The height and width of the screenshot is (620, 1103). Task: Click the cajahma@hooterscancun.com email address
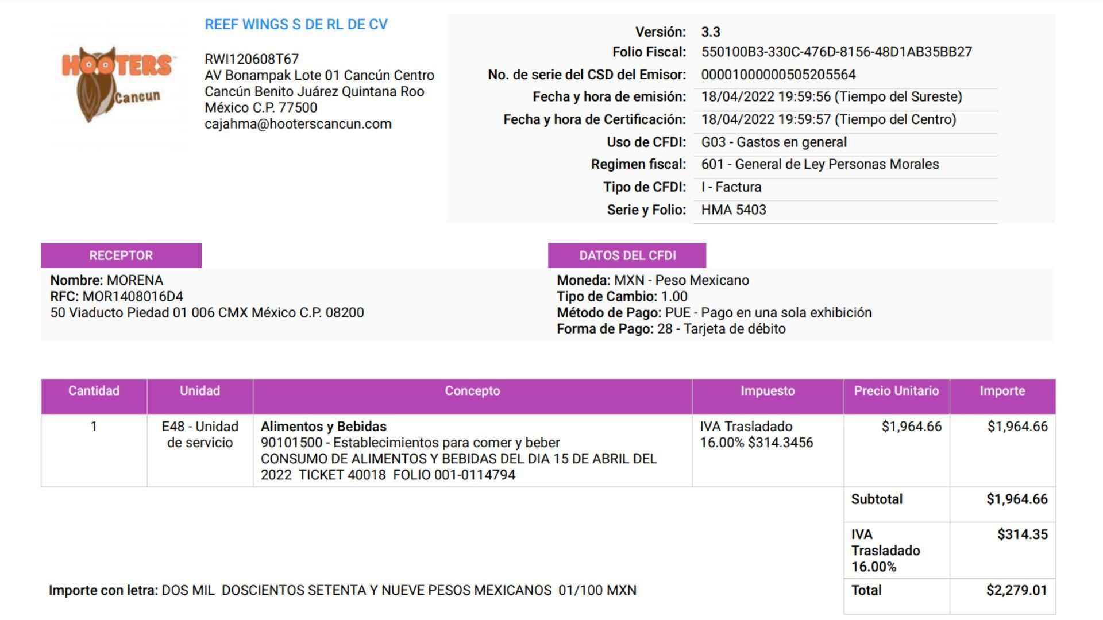[298, 124]
